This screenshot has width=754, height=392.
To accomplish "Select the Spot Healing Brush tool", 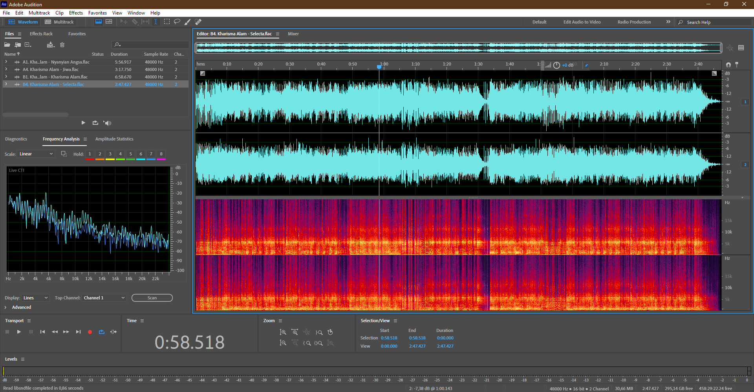I will tap(198, 22).
